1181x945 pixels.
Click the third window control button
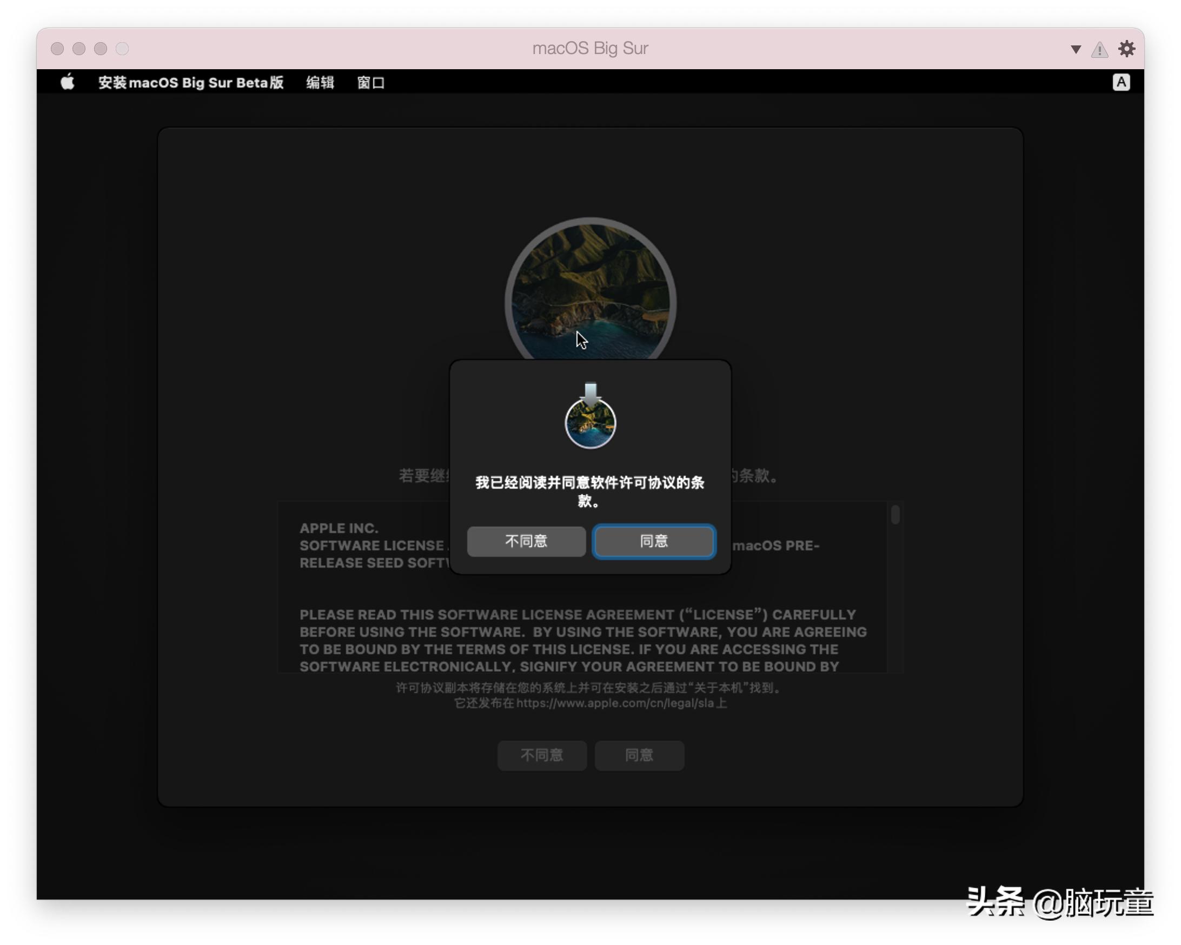coord(100,49)
